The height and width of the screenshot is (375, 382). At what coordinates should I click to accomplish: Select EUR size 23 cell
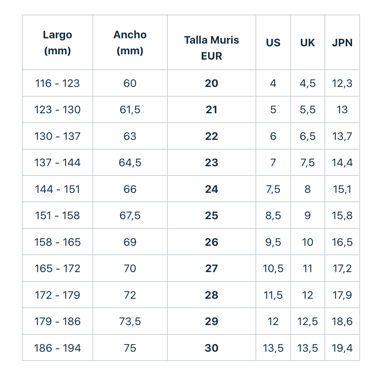tap(211, 163)
